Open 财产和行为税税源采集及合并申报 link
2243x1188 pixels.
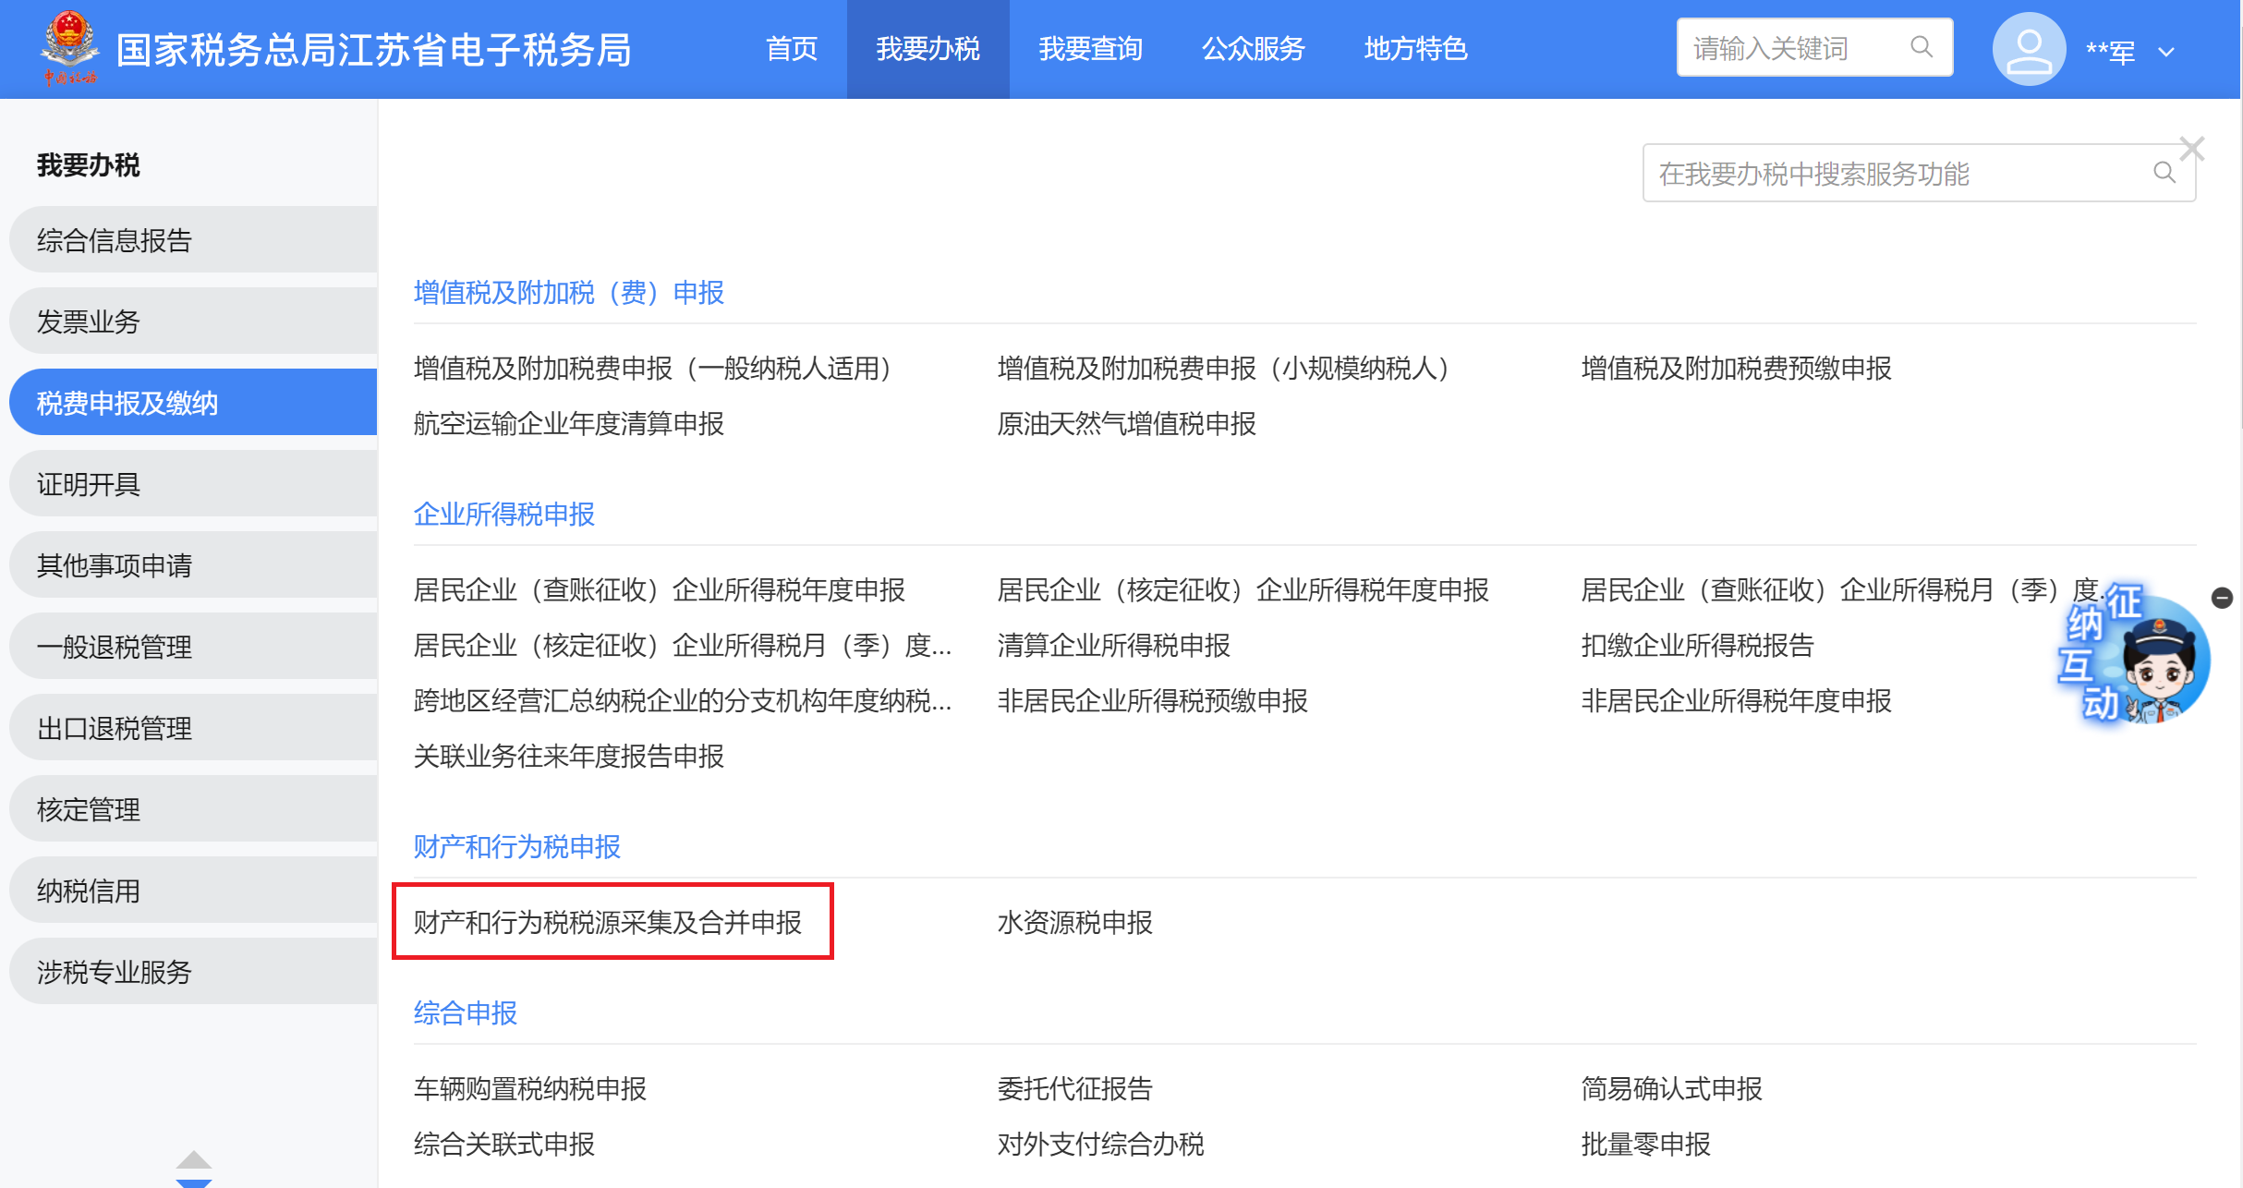click(608, 922)
